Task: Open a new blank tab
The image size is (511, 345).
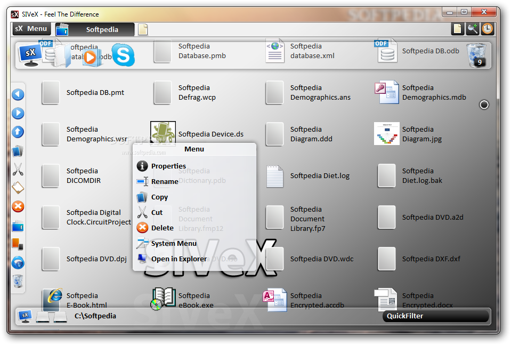Action: pyautogui.click(x=143, y=29)
